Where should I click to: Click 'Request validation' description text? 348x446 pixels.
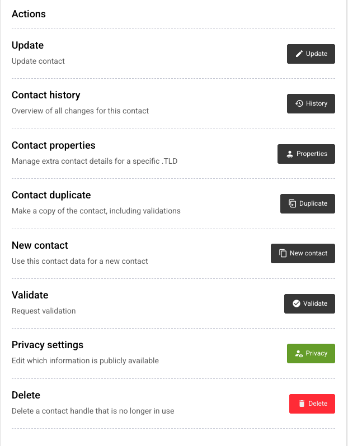pos(44,311)
